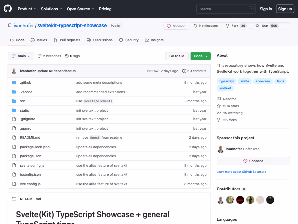Screen dimensions: 298x224
Task: Open the package.json file
Action: (x=31, y=156)
